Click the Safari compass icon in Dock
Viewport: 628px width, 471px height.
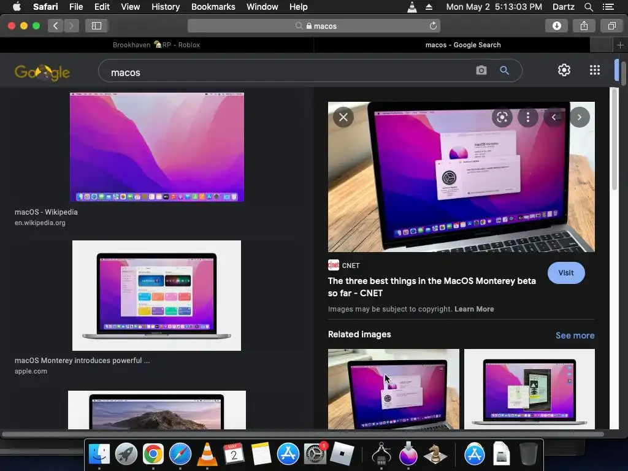(x=180, y=454)
